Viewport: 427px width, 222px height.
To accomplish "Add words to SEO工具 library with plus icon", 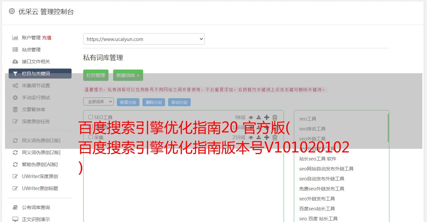I will click(x=267, y=117).
